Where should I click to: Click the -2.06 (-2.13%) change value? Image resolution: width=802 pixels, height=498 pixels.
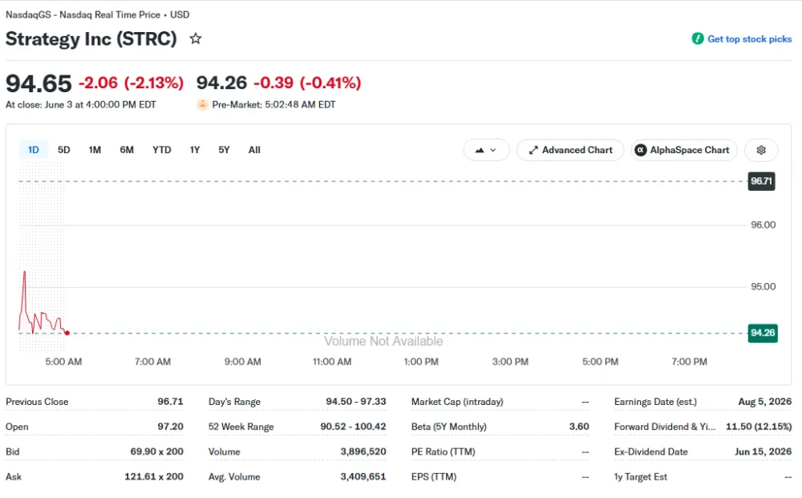coord(131,83)
